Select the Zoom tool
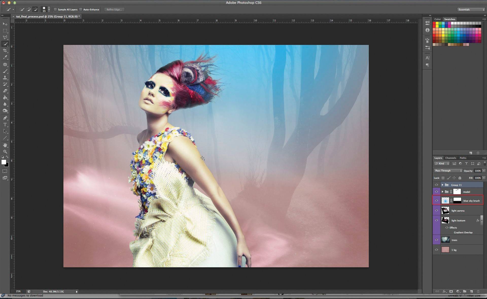The width and height of the screenshot is (487, 299). [x=5, y=152]
